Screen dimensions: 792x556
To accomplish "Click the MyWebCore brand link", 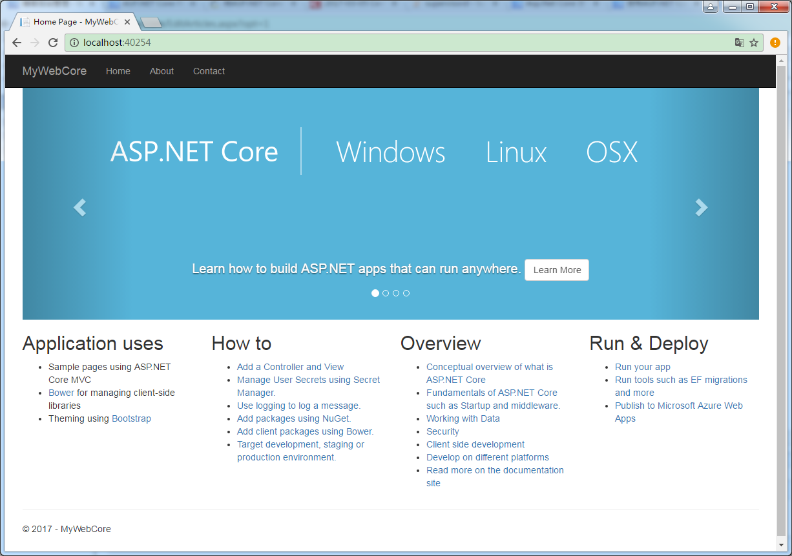I will coord(54,71).
